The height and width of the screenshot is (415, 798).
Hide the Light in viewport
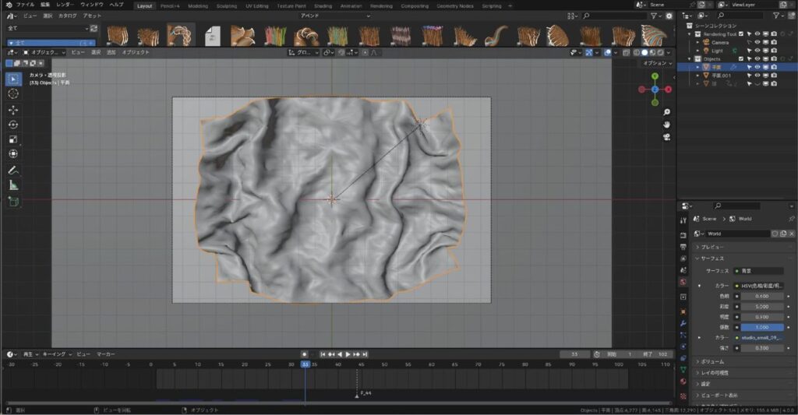757,51
